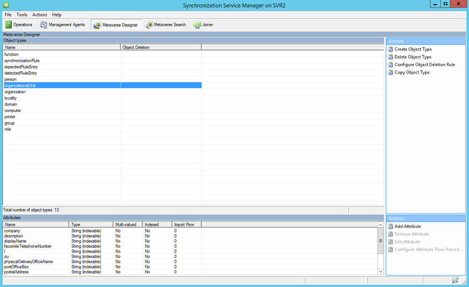
Task: Select the physicalDeliveryOfficeName attribute row
Action: tap(102, 262)
